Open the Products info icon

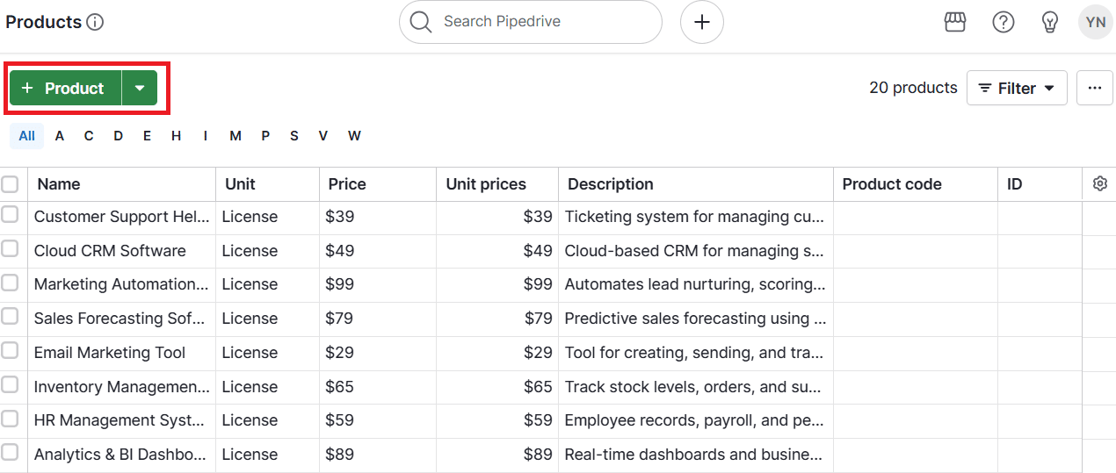[x=95, y=22]
